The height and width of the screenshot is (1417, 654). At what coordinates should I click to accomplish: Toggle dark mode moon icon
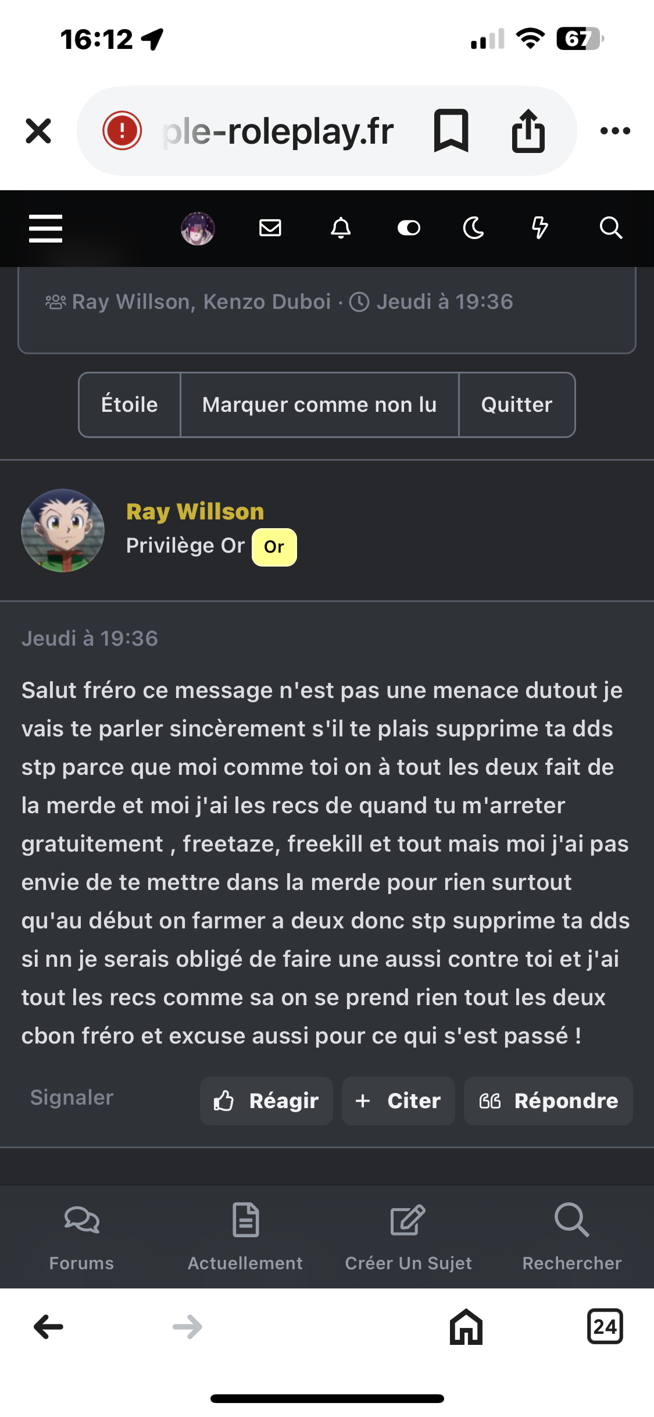point(474,228)
